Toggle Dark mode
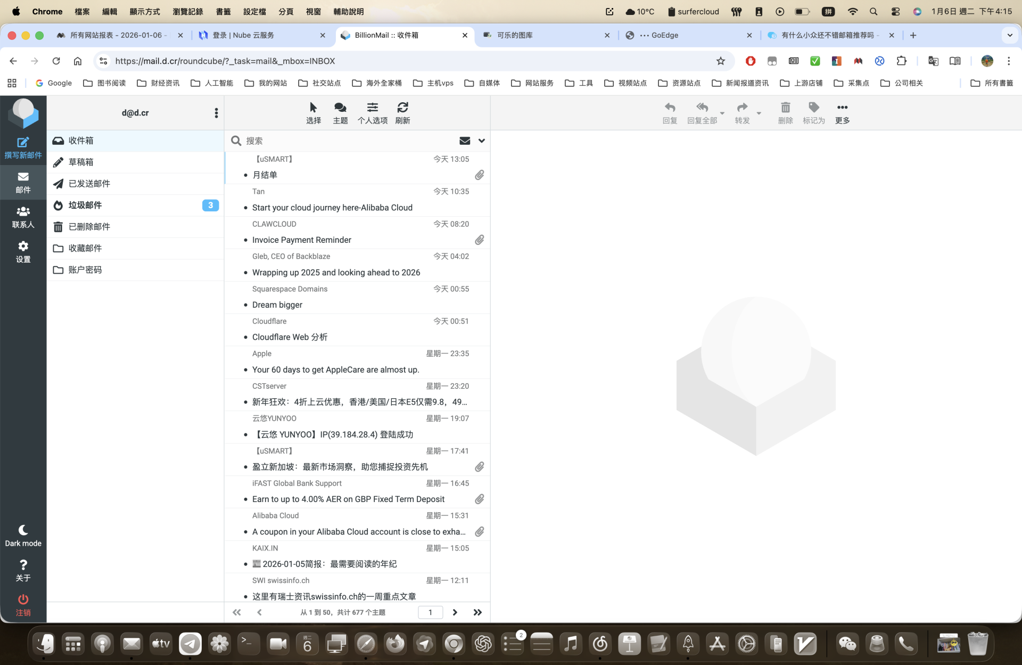Screen dimensions: 1022x665 pyautogui.click(x=23, y=536)
